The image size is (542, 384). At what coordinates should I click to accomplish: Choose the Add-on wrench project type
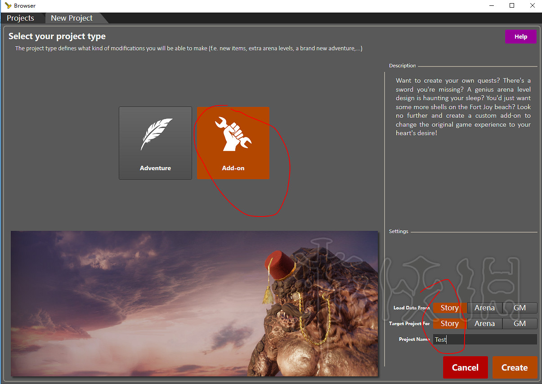pos(233,143)
